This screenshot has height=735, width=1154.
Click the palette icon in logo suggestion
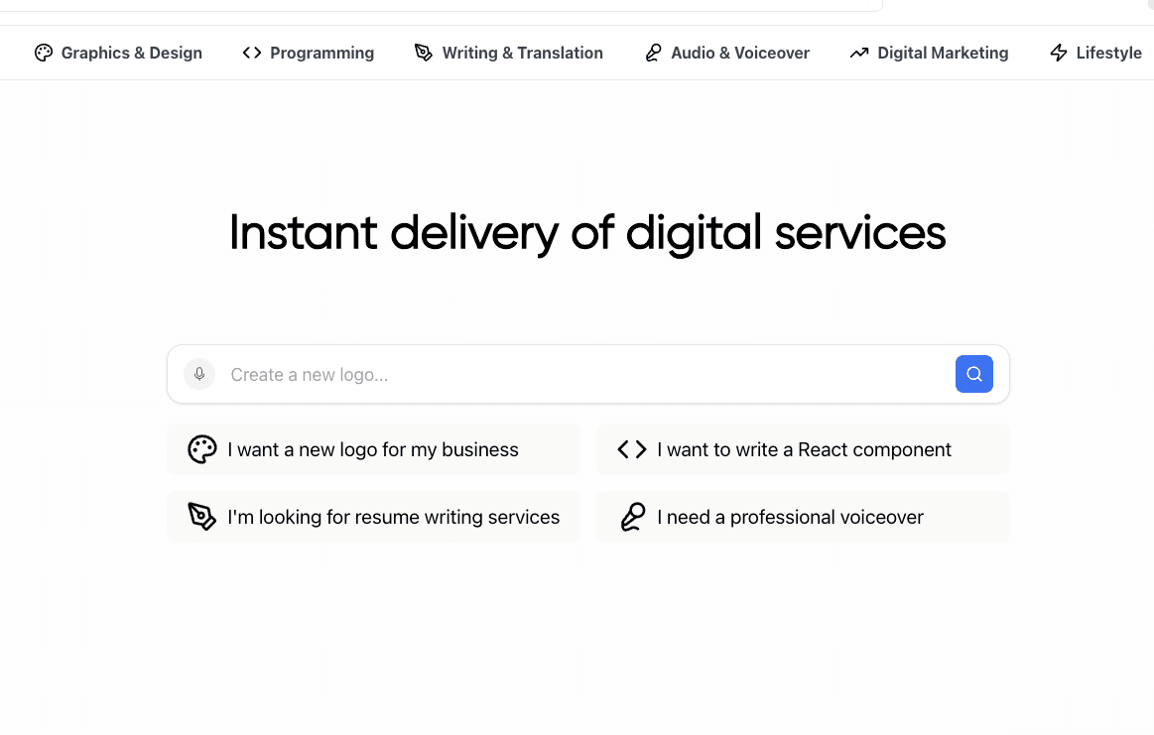click(x=201, y=449)
